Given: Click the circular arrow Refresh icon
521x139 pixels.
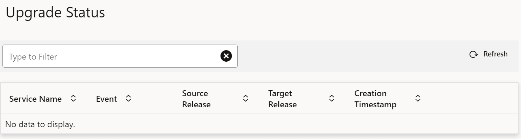Looking at the screenshot, I should [473, 54].
